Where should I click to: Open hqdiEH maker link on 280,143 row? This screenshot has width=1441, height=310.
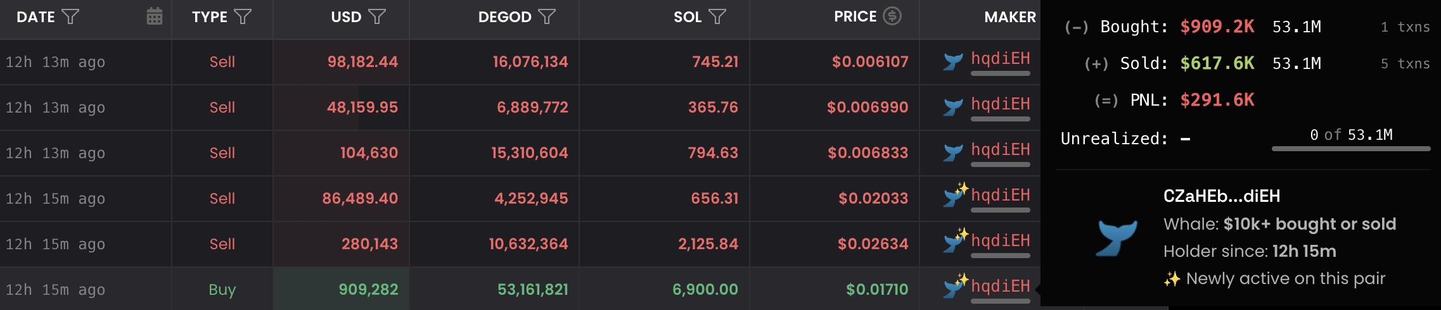(x=1001, y=241)
